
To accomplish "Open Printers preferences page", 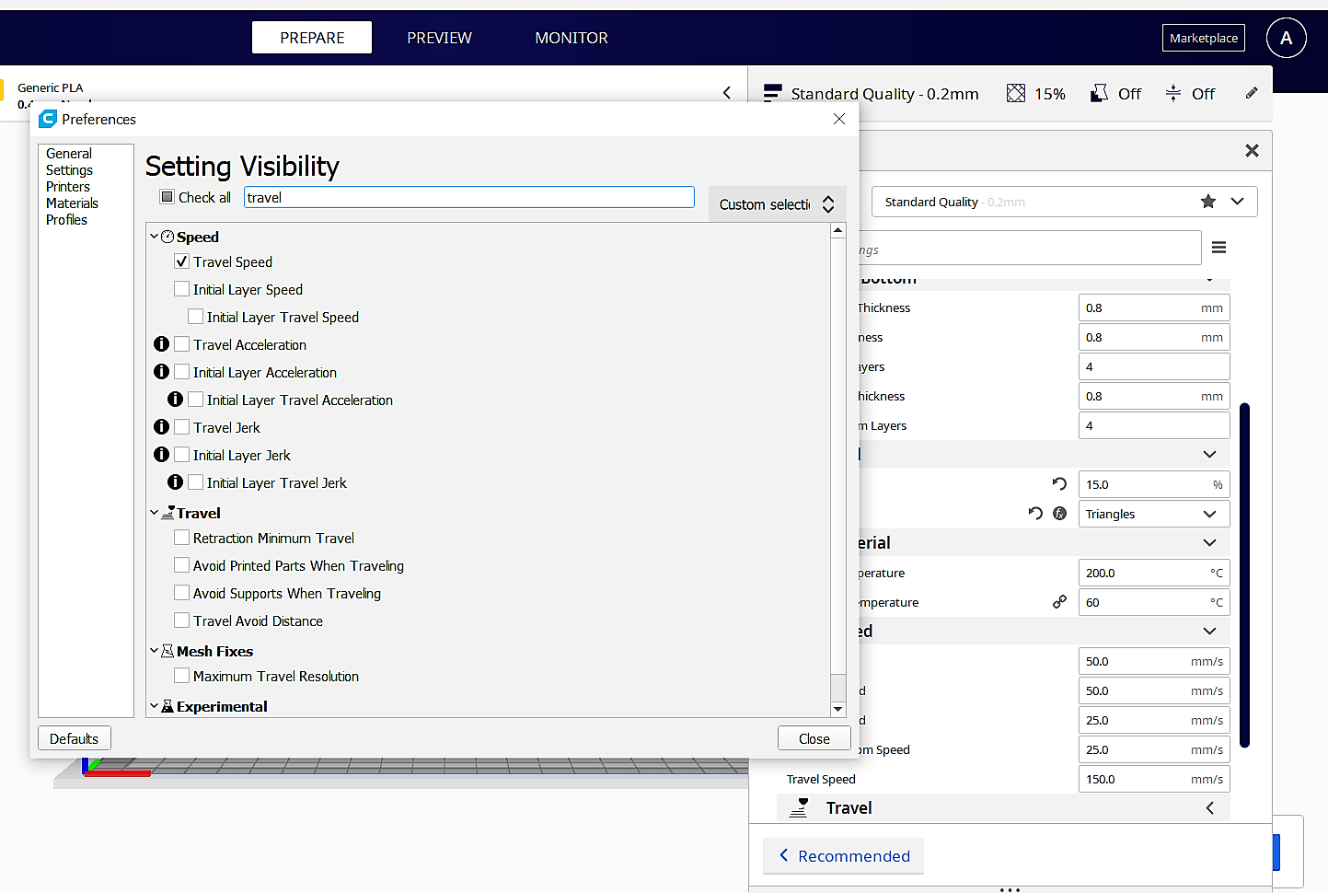I will (68, 187).
